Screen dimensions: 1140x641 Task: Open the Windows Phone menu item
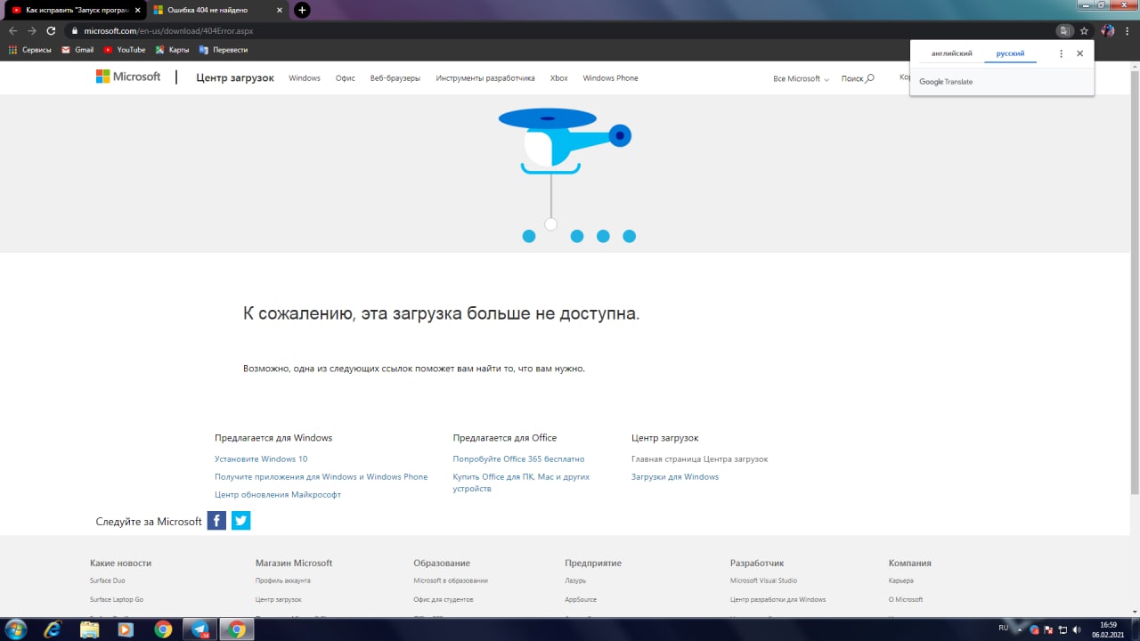tap(610, 78)
